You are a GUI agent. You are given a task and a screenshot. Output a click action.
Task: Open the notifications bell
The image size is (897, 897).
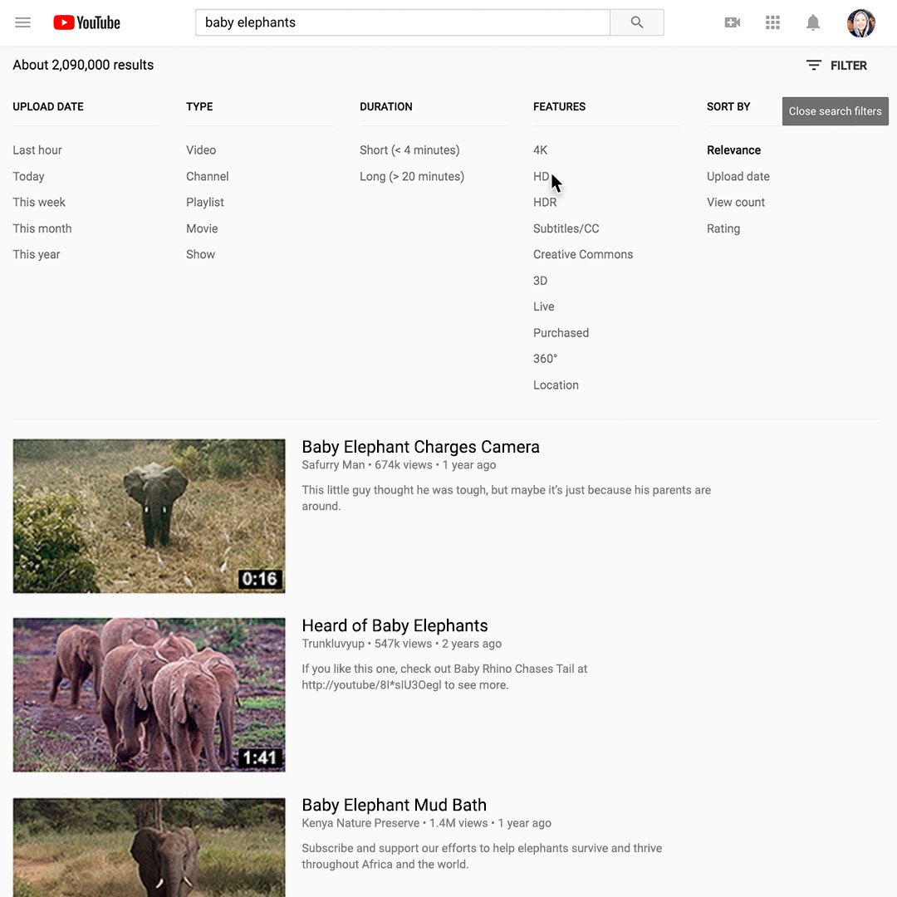pyautogui.click(x=813, y=22)
